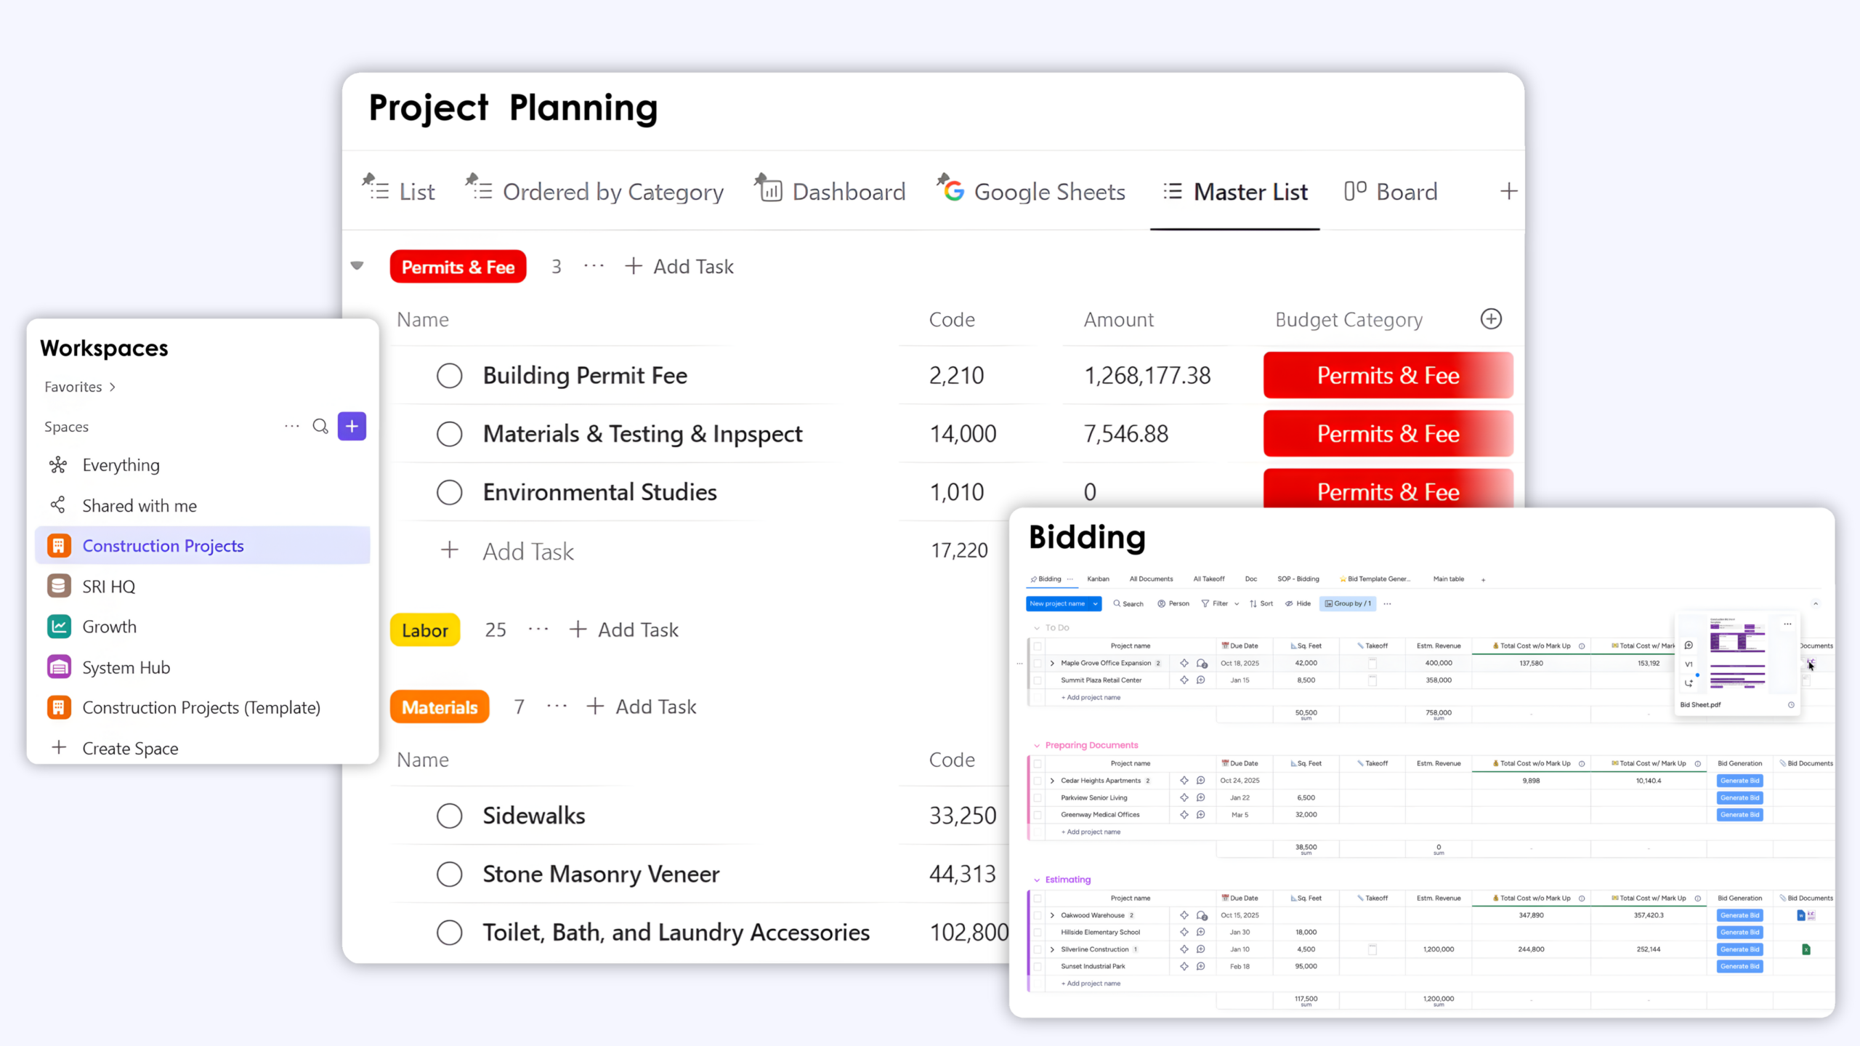
Task: Open the Bid Sheet.pdf thumbnail preview
Action: click(1737, 654)
